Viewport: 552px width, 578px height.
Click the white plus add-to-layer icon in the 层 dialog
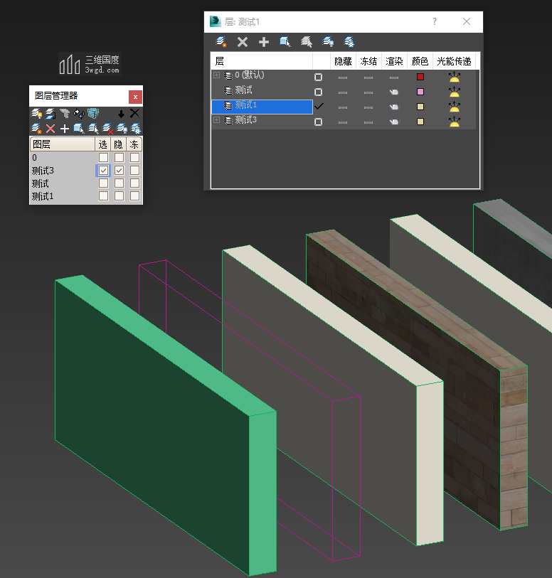click(264, 42)
